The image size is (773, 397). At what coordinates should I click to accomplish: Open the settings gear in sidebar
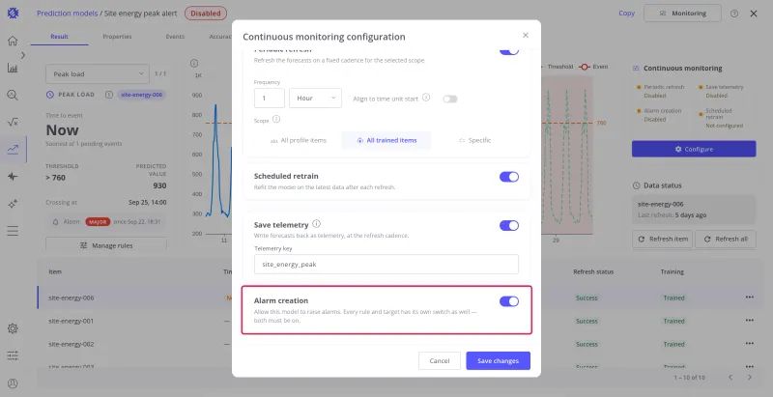tap(13, 328)
